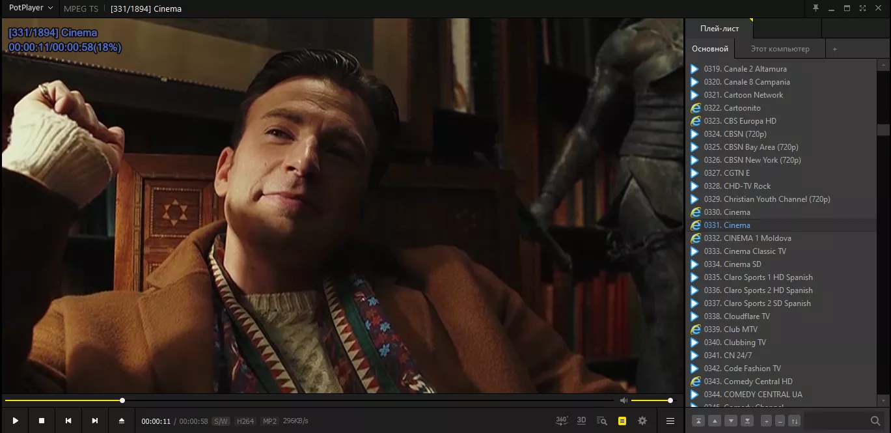Open the control panel gear icon
This screenshot has height=433, width=891.
[642, 421]
